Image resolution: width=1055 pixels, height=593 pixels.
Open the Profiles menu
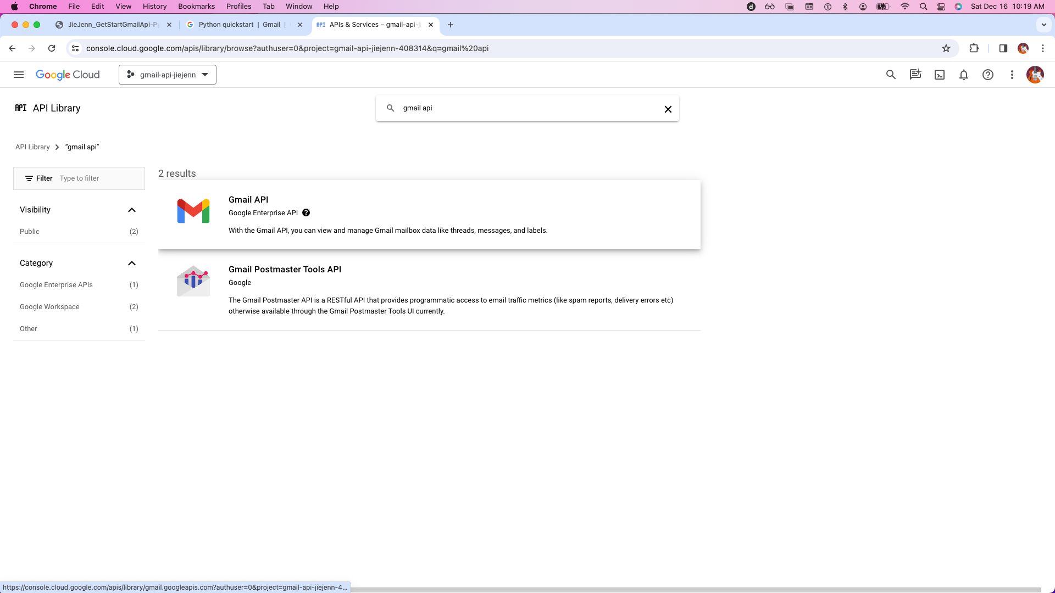coord(239,7)
